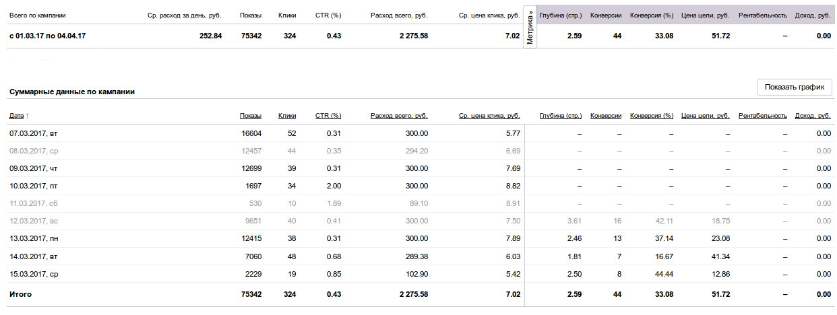Viewport: 837px width, 315px height.
Task: Sort by Глубина (стр.) in lower table
Action: pos(561,116)
